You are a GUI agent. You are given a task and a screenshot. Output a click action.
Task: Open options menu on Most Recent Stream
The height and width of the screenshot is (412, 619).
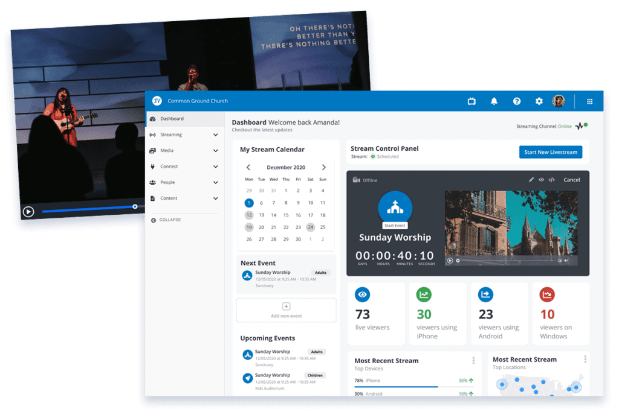(475, 360)
